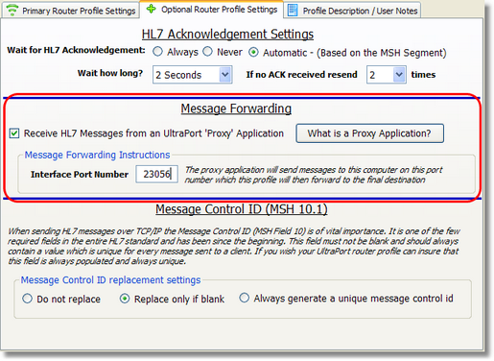Click the notepad icon on Profile Description tab
Image resolution: width=494 pixels, height=361 pixels.
[293, 11]
